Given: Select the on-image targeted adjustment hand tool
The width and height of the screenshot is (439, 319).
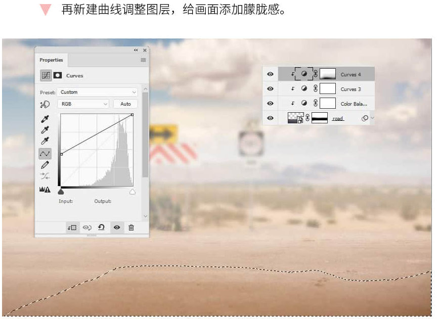Looking at the screenshot, I should (45, 104).
